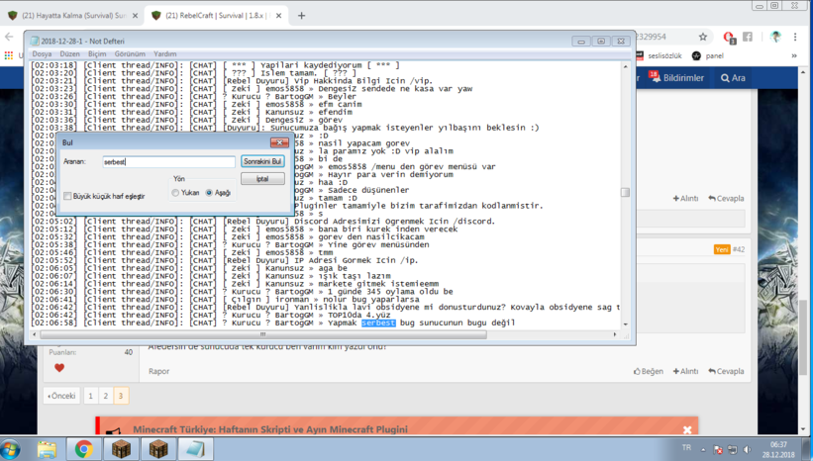Click Ara search in forum header

733,78
